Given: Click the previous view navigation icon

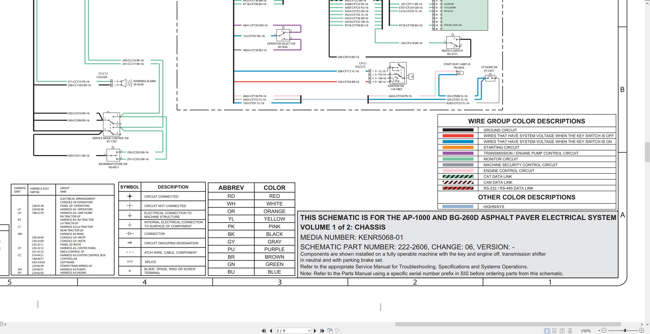Looking at the screenshot, I should 330,331.
